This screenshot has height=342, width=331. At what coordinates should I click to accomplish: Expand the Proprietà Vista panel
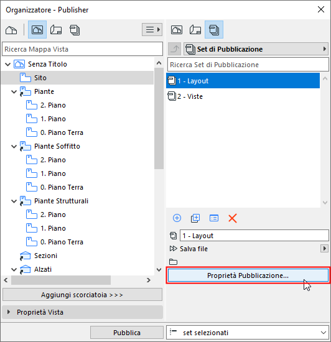coord(9,312)
